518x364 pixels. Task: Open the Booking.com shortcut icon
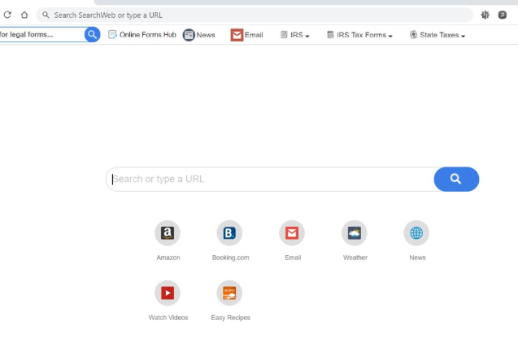[229, 233]
